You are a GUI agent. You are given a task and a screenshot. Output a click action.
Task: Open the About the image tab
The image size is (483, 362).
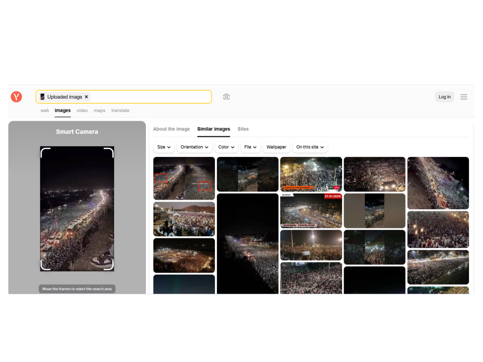[x=172, y=129]
